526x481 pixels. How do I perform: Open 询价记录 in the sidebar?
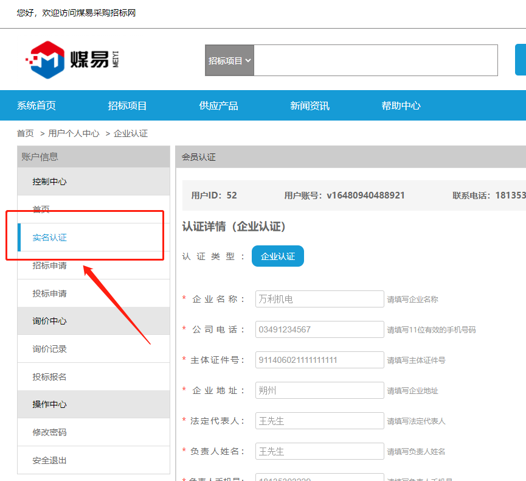coord(50,349)
